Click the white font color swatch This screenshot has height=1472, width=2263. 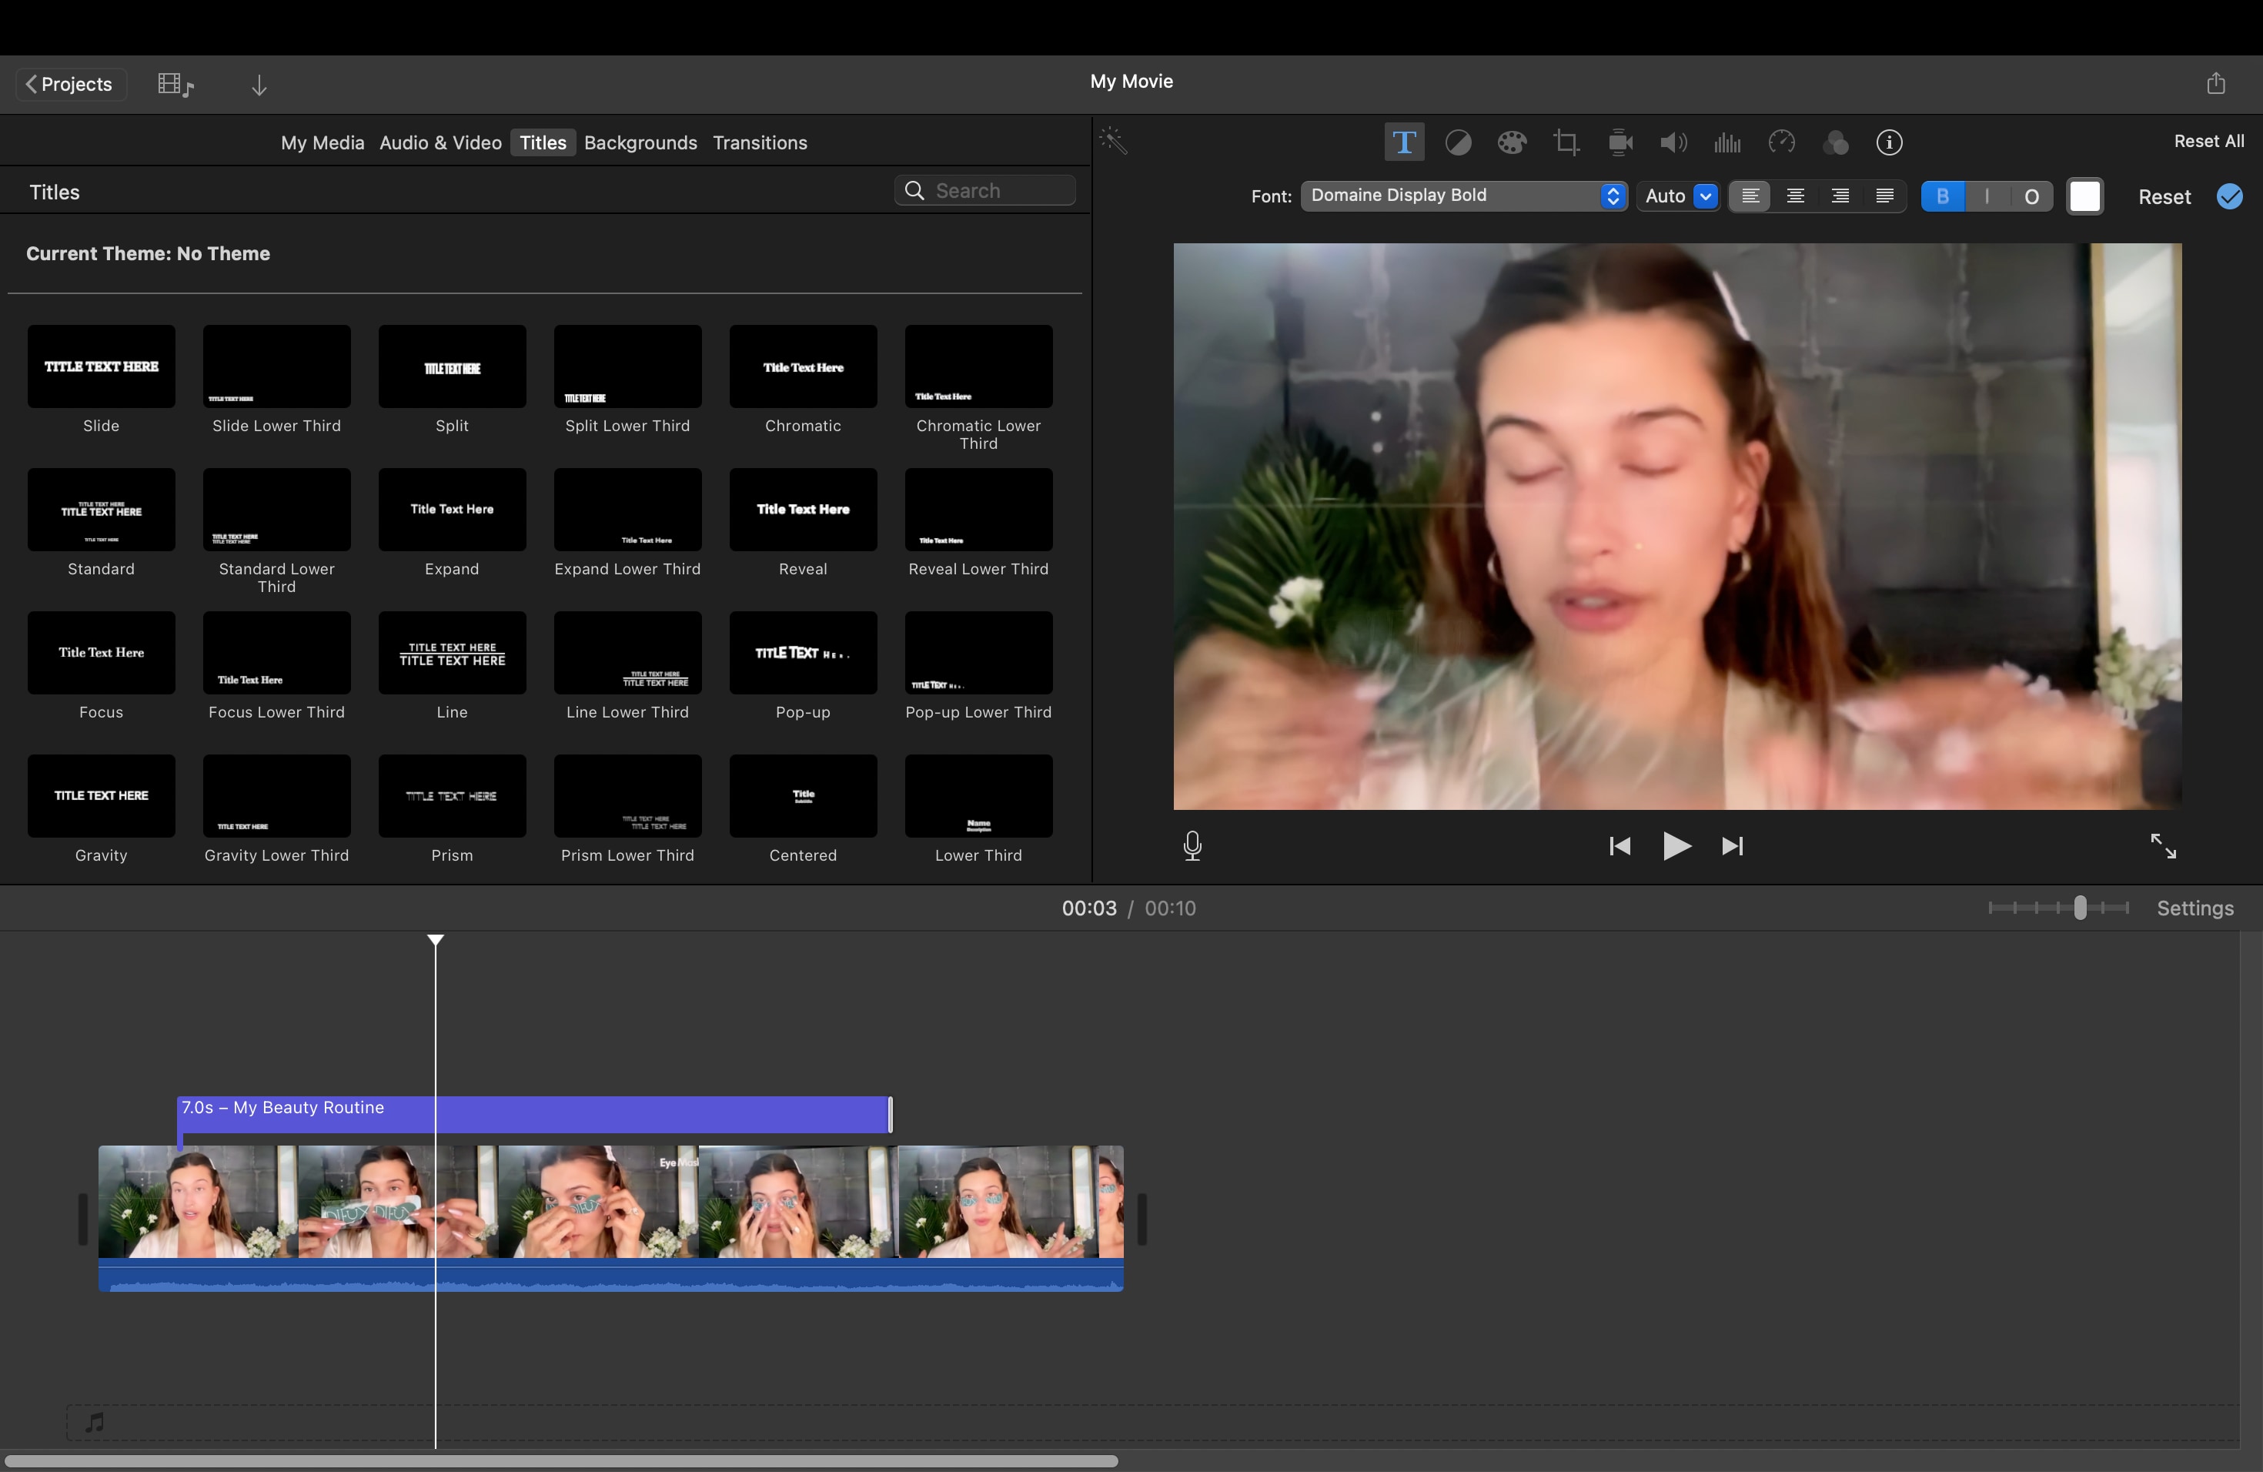tap(2085, 196)
